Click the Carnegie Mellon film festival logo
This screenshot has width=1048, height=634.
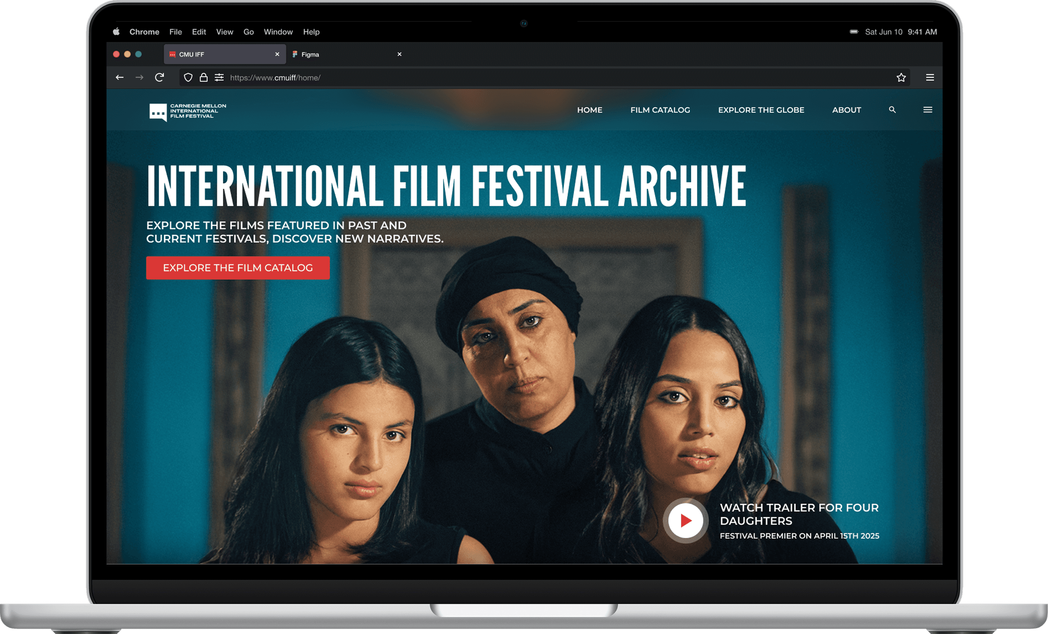(188, 112)
